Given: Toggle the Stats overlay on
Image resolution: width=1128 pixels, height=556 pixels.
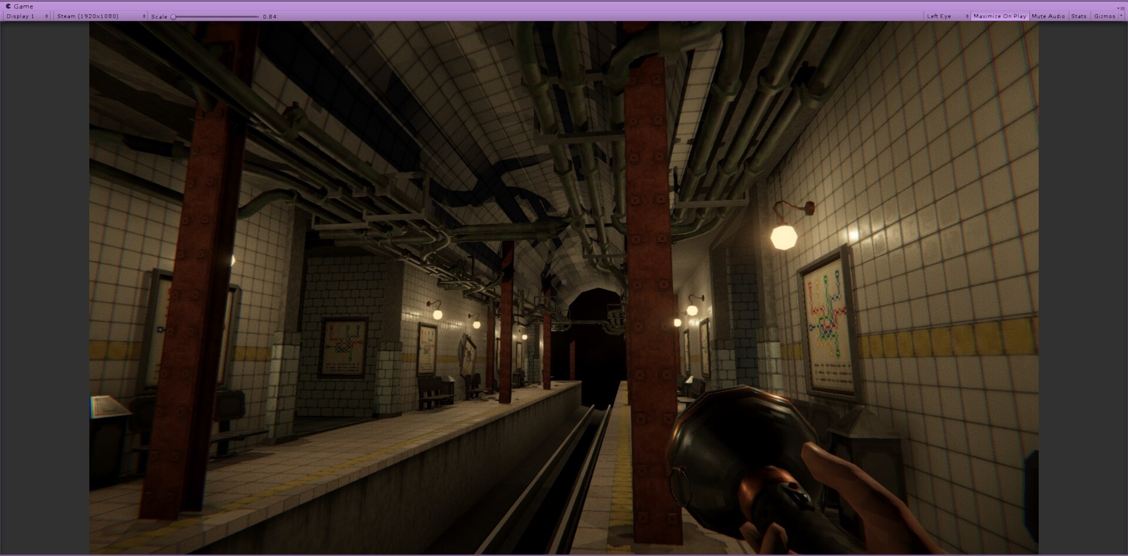Looking at the screenshot, I should 1080,16.
